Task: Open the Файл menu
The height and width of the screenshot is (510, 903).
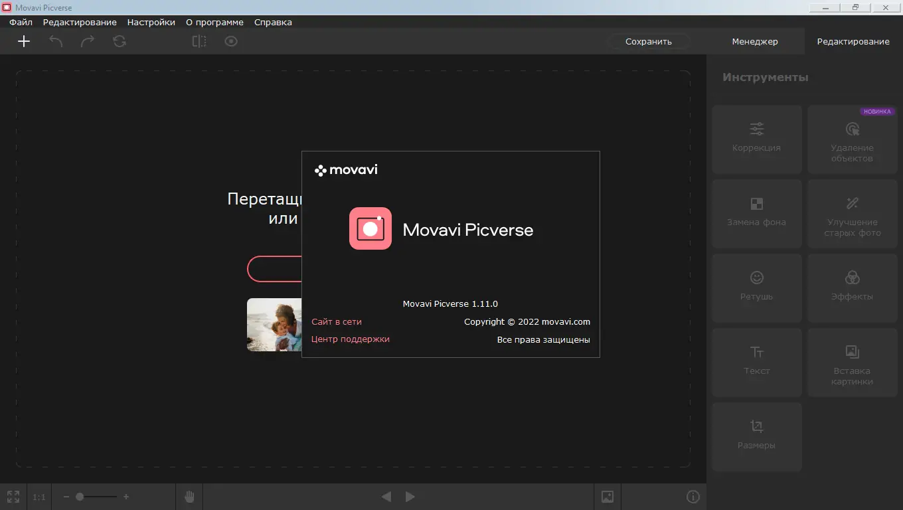Action: pos(21,22)
